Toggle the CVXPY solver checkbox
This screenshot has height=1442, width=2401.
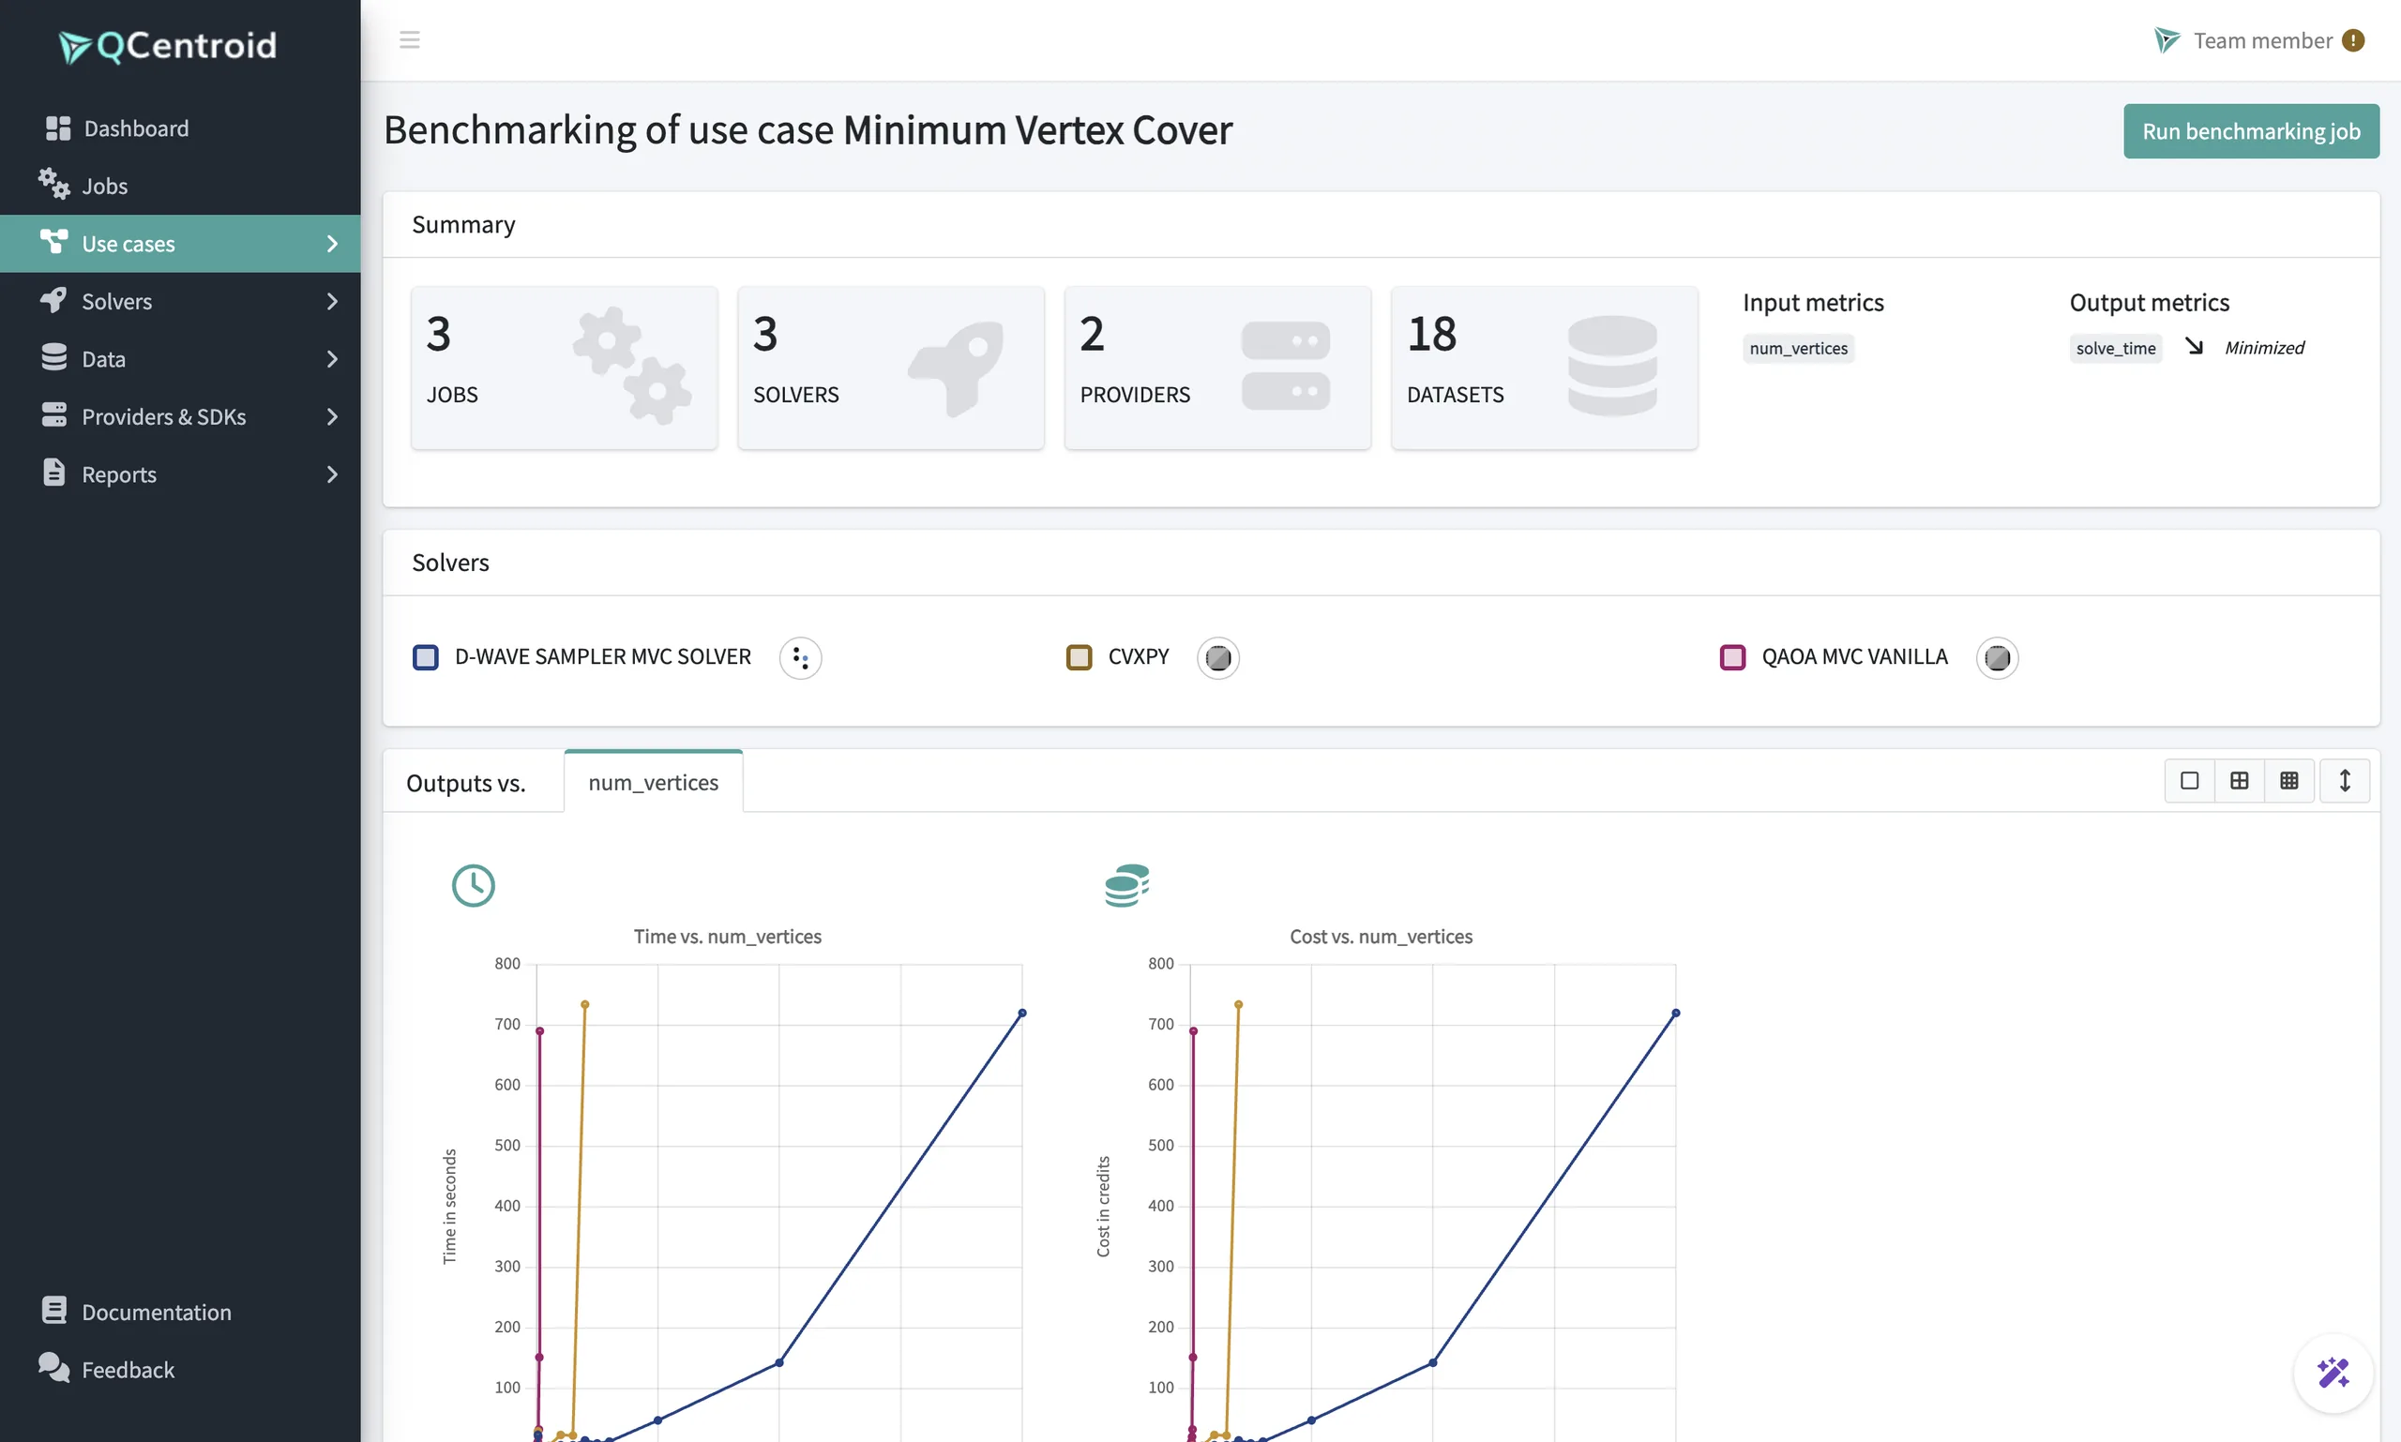[1079, 658]
